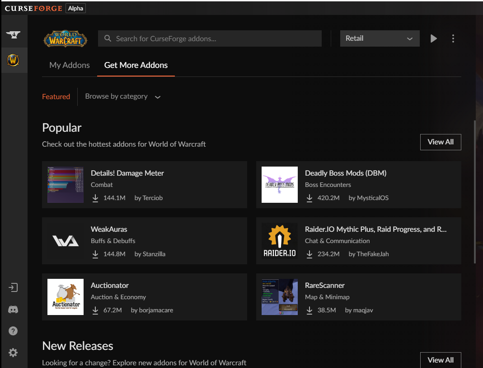Open Raider.IO Mythic Plus addon title
483x368 pixels.
coord(375,229)
